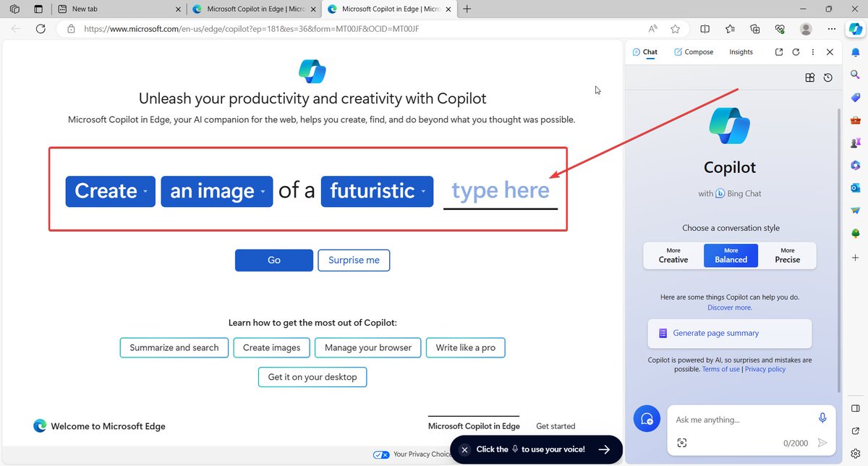Viewport: 868px width, 466px height.
Task: Click the Read aloud icon in address bar
Action: coord(653,29)
